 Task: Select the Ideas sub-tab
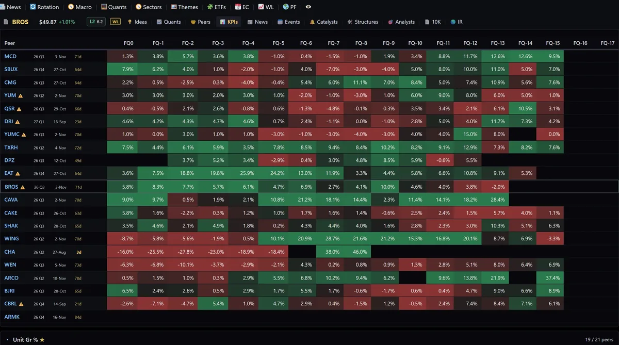(x=137, y=22)
